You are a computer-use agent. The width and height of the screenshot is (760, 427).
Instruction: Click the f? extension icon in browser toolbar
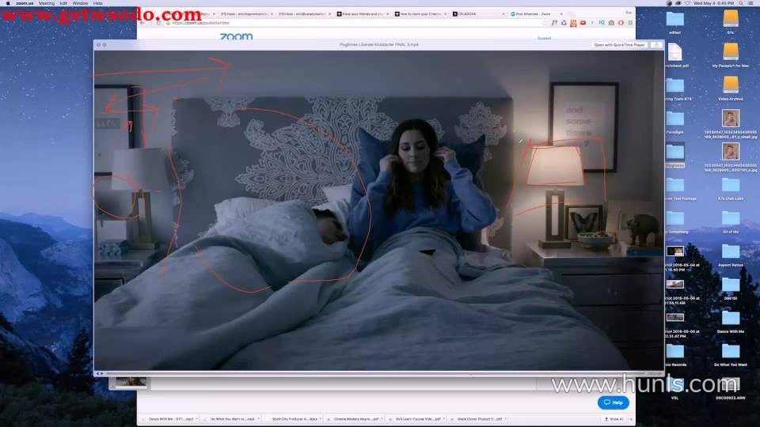tap(554, 23)
